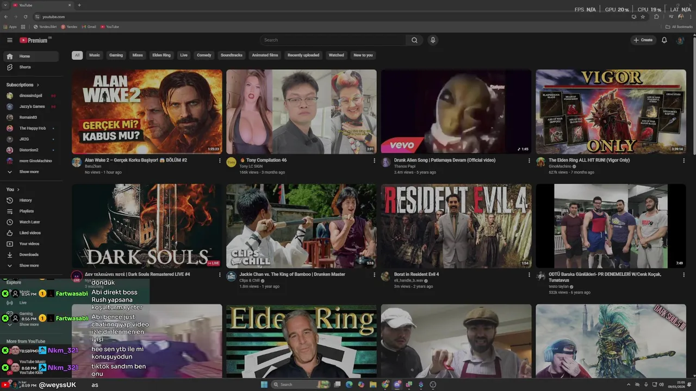
Task: Click the youtube.com address bar
Action: pyautogui.click(x=332, y=17)
